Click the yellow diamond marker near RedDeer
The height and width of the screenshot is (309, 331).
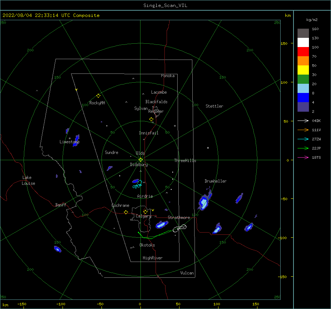151,119
